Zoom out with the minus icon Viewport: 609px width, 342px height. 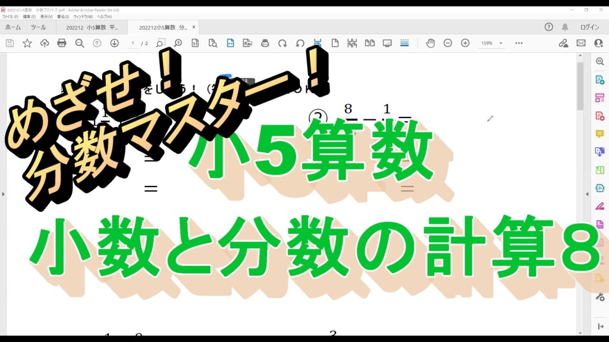point(448,43)
